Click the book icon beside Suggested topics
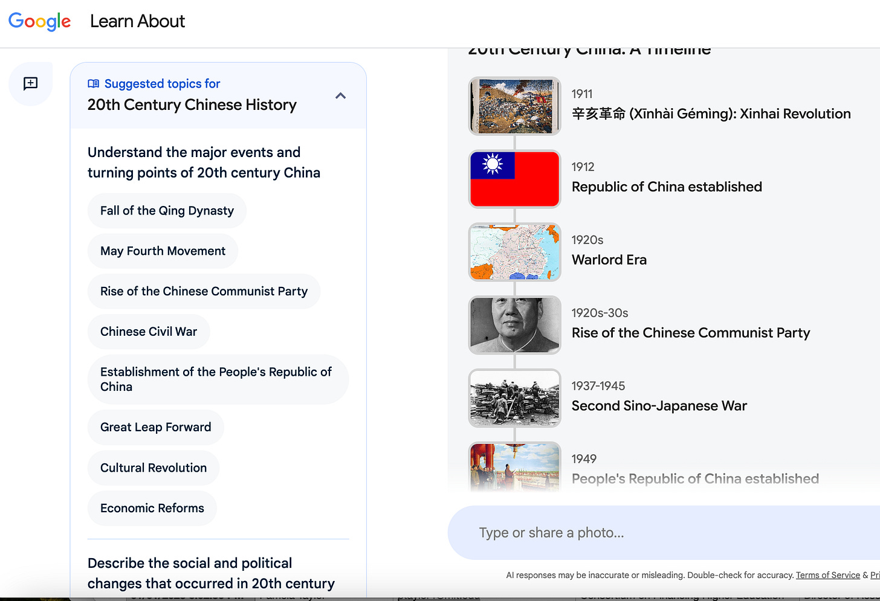 pos(94,84)
